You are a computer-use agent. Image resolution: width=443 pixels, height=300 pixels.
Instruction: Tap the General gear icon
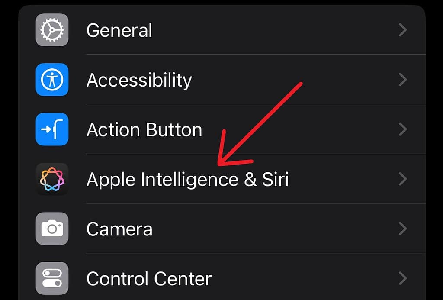click(52, 30)
